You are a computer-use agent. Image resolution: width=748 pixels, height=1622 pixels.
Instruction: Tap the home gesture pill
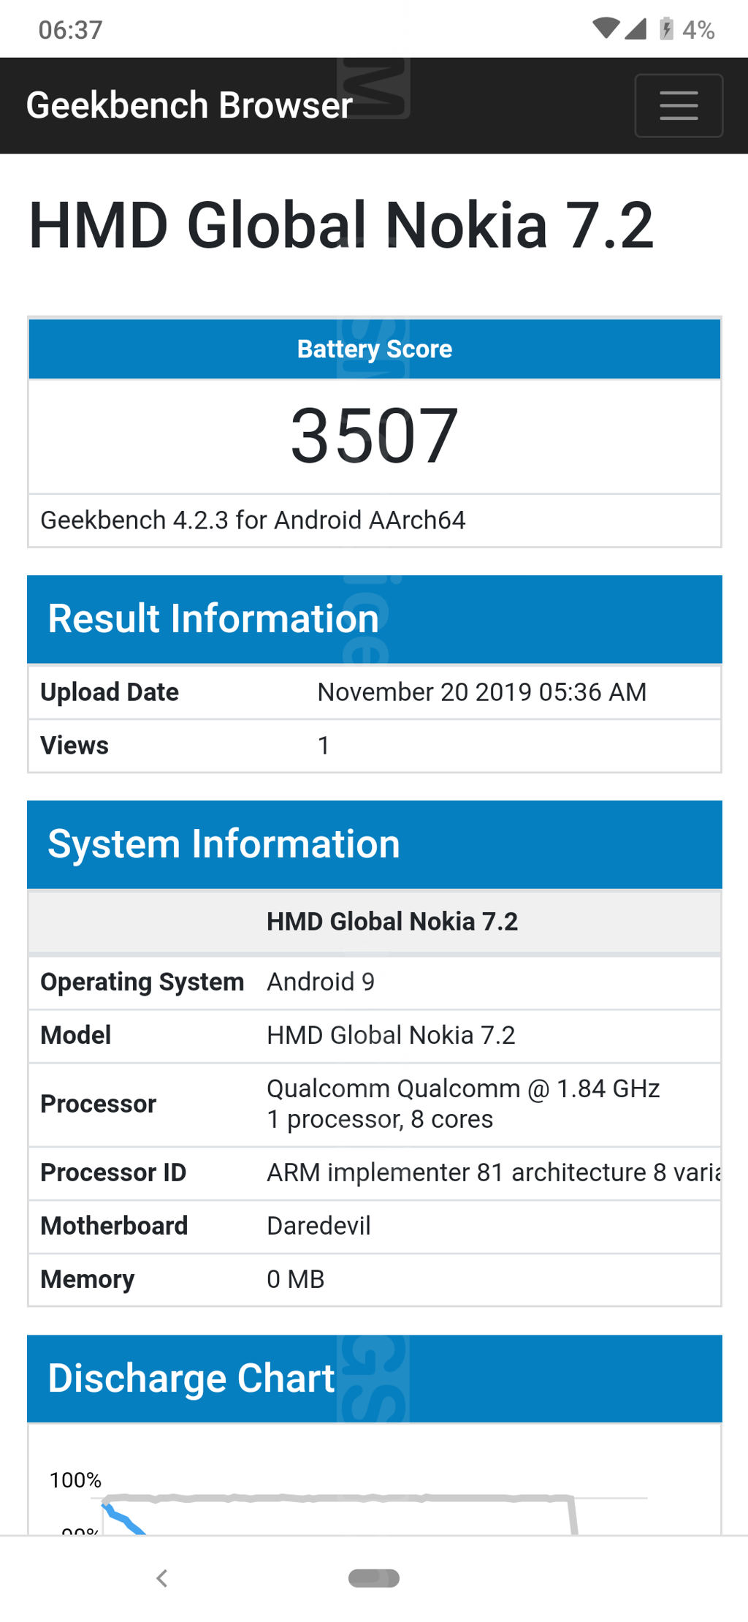coord(374,1578)
